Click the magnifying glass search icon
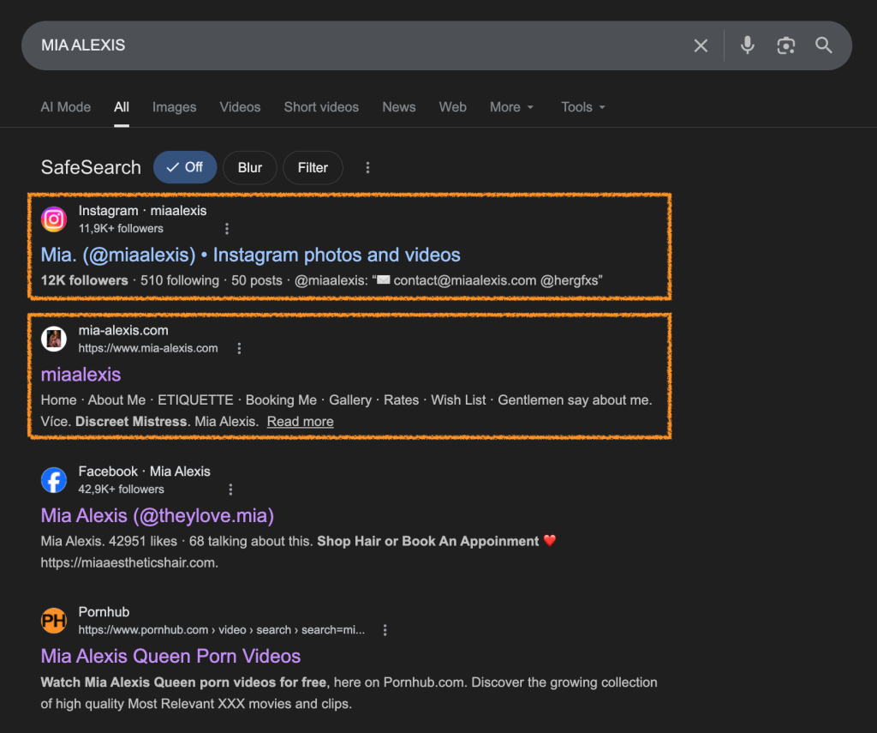 824,45
